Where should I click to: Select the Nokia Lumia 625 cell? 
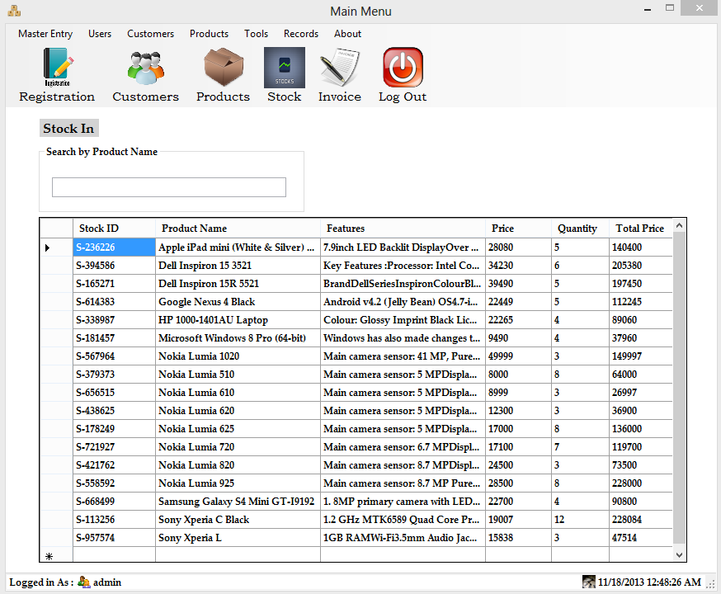238,429
